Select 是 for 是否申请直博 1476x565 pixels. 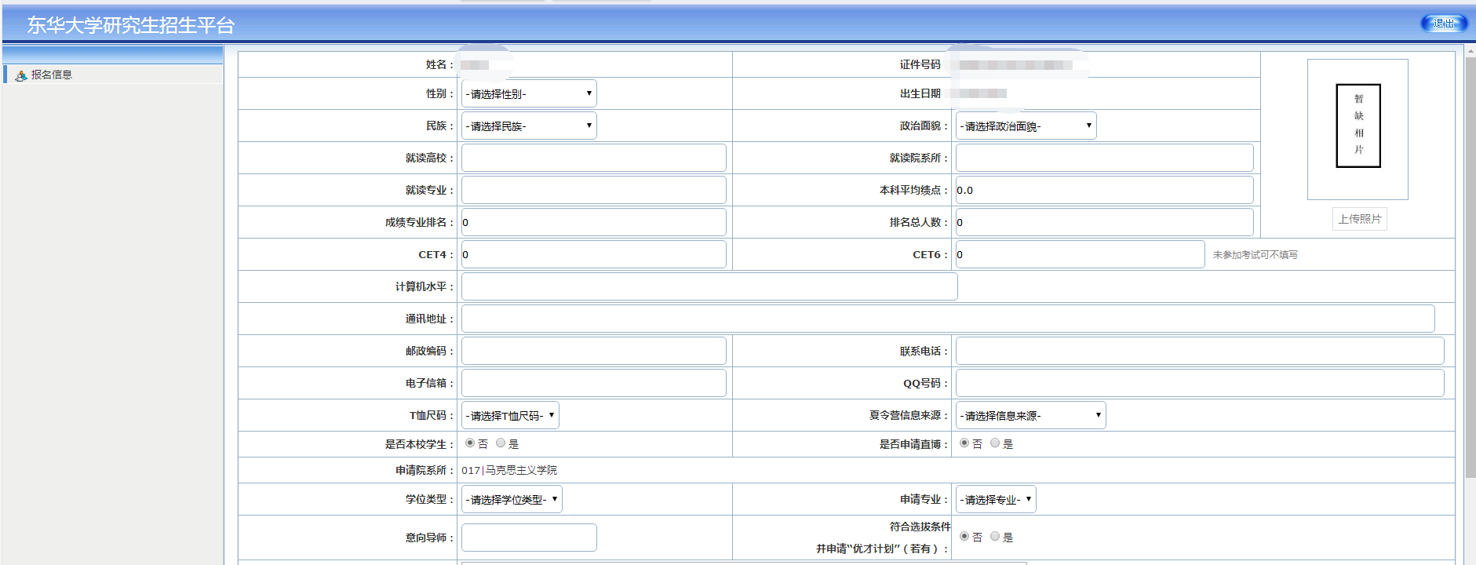click(995, 443)
